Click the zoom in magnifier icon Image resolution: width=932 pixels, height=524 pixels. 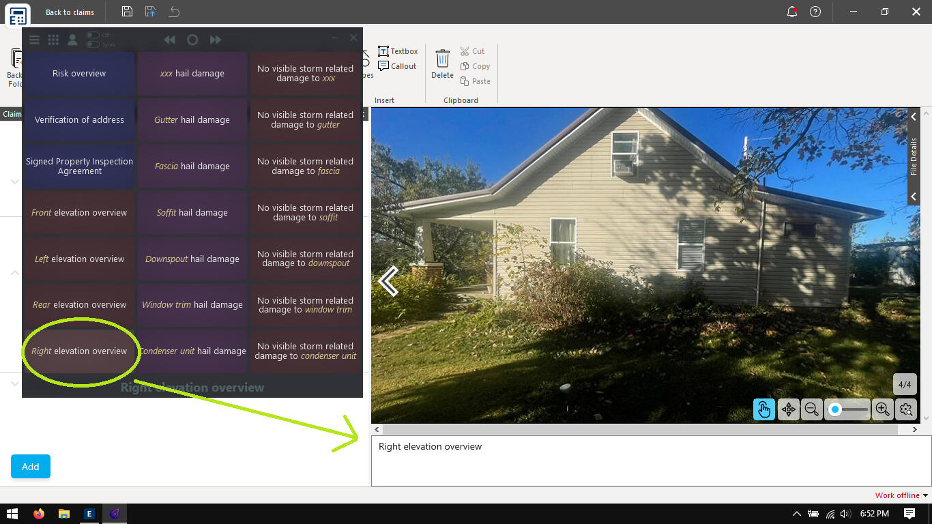click(882, 409)
